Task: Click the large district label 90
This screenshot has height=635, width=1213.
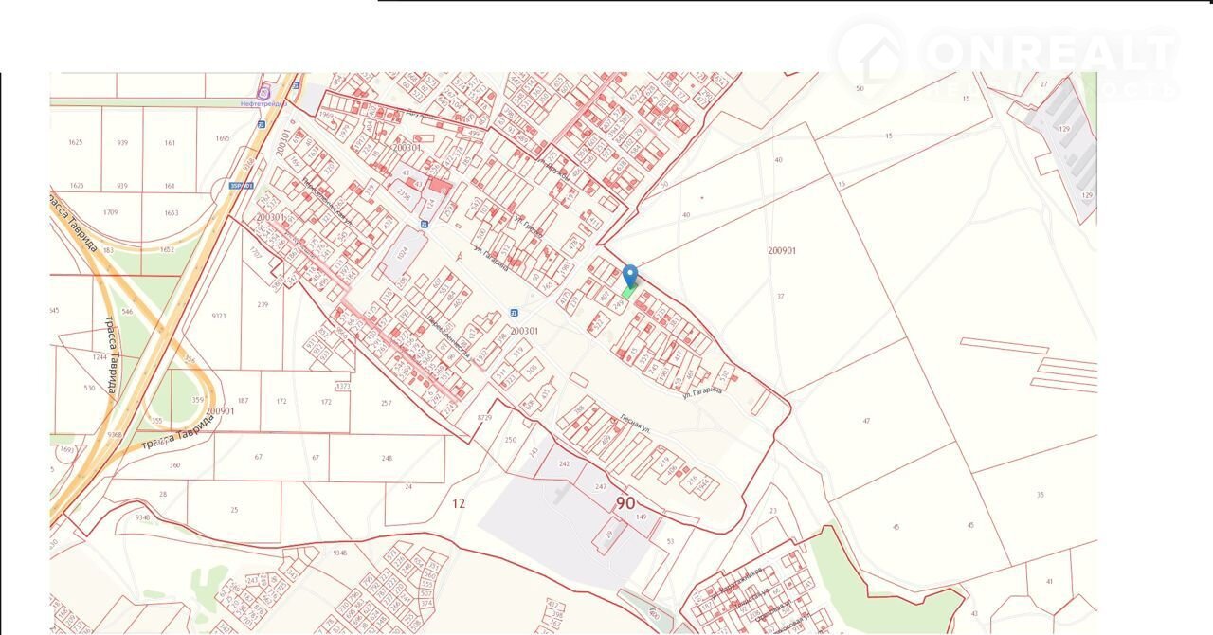Action: point(625,502)
